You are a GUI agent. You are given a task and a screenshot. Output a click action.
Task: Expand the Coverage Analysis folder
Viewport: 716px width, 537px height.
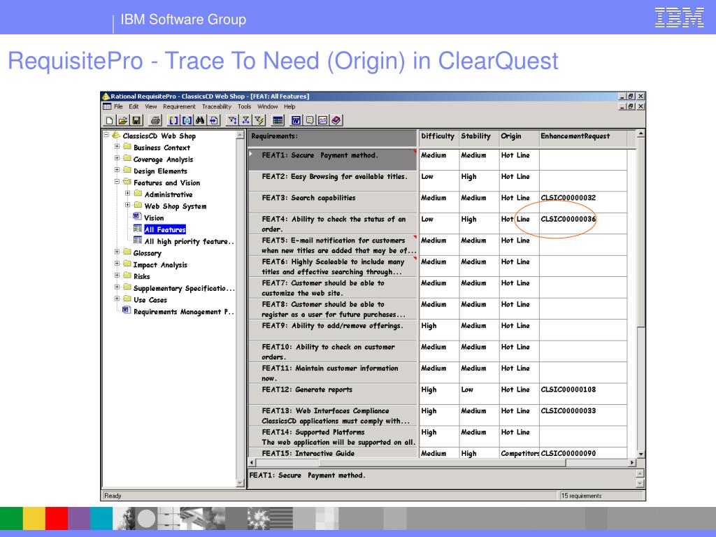[x=117, y=158]
